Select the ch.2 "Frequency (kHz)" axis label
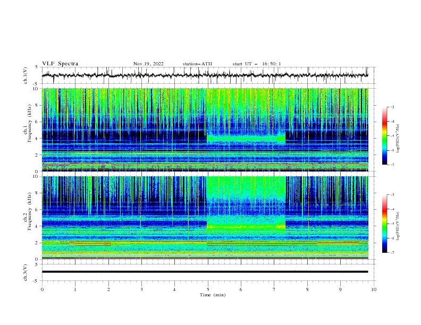Screen dimensions: 421x325 pyautogui.click(x=30, y=211)
